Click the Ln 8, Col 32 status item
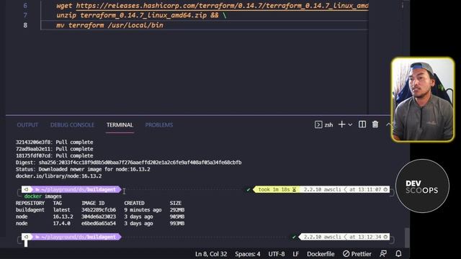Image resolution: width=461 pixels, height=259 pixels. tap(211, 254)
